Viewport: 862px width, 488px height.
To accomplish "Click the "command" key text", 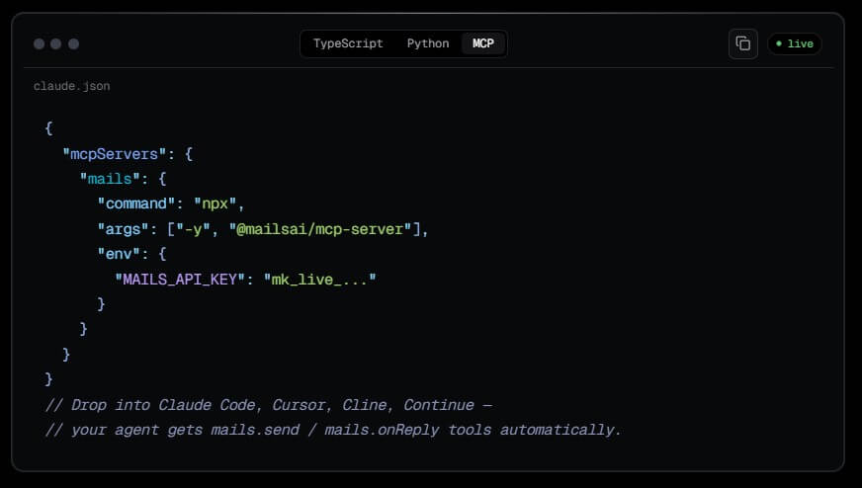I will (136, 203).
